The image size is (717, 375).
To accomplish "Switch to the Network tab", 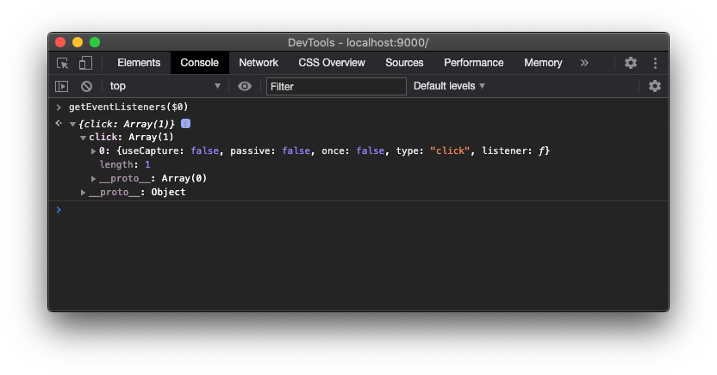I will pos(259,63).
